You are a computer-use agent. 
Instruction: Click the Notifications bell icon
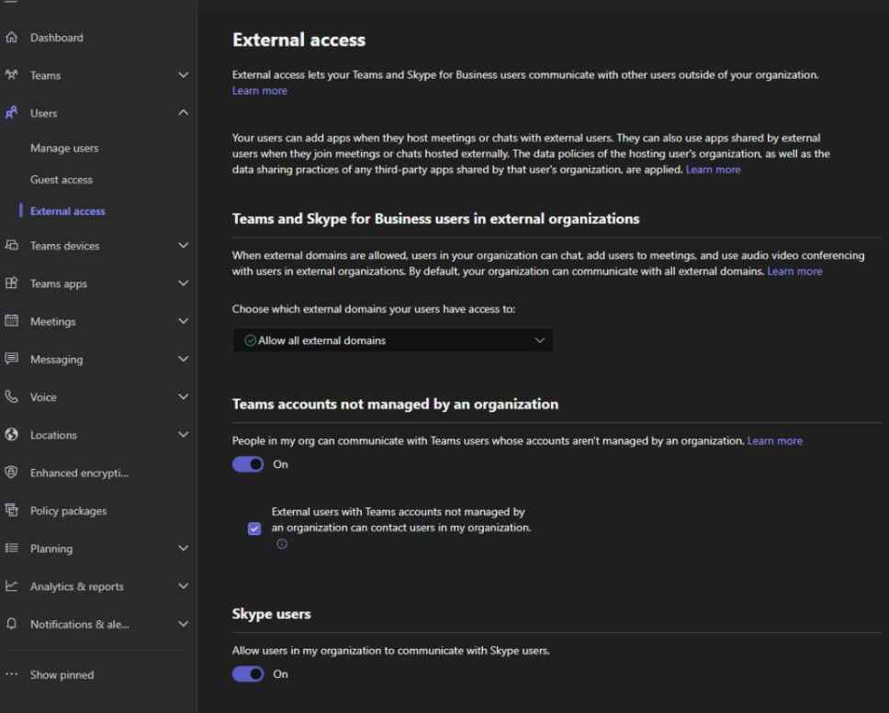coord(11,623)
